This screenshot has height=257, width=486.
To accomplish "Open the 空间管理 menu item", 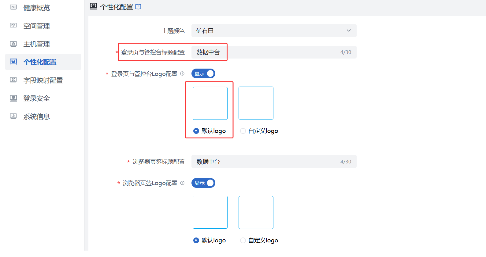I will click(36, 26).
